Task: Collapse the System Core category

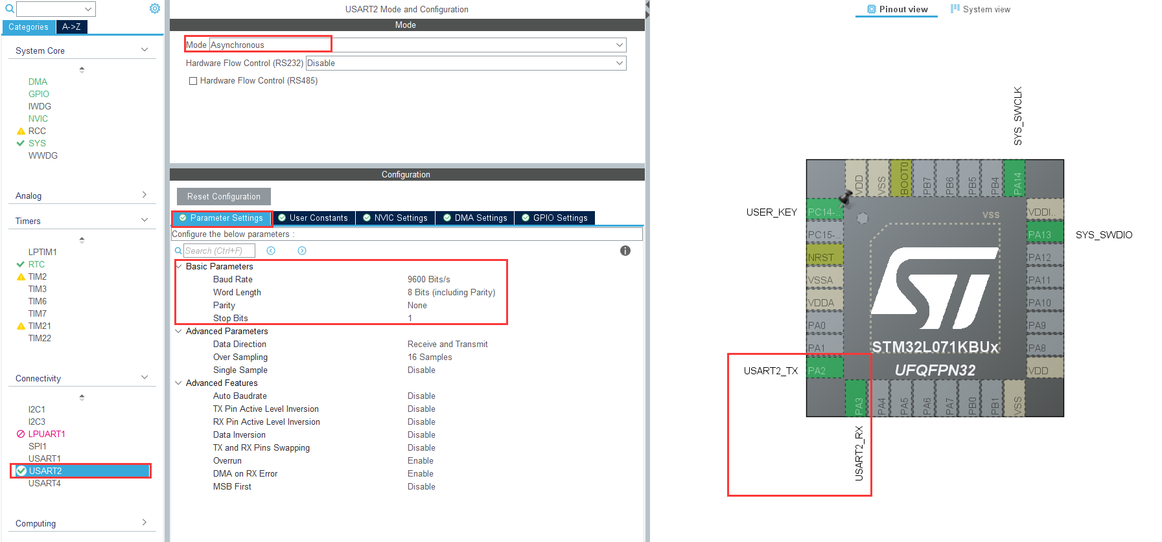Action: (x=145, y=50)
